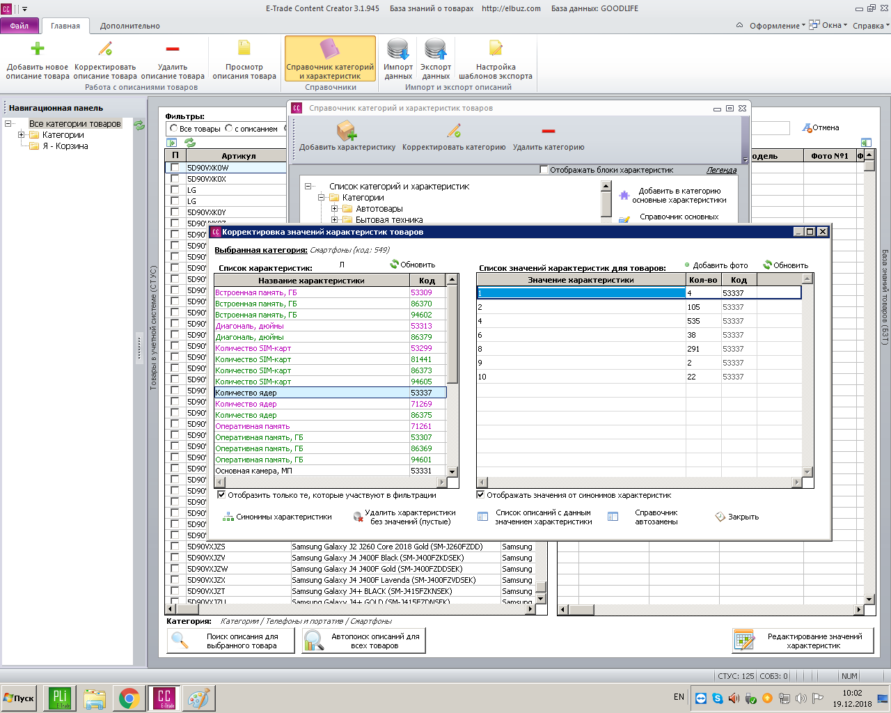Click the green plus add new product description icon
The image size is (891, 713).
coord(38,48)
